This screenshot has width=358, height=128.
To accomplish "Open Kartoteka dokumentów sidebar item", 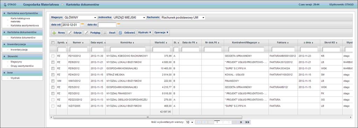I will pyautogui.click(x=23, y=37).
